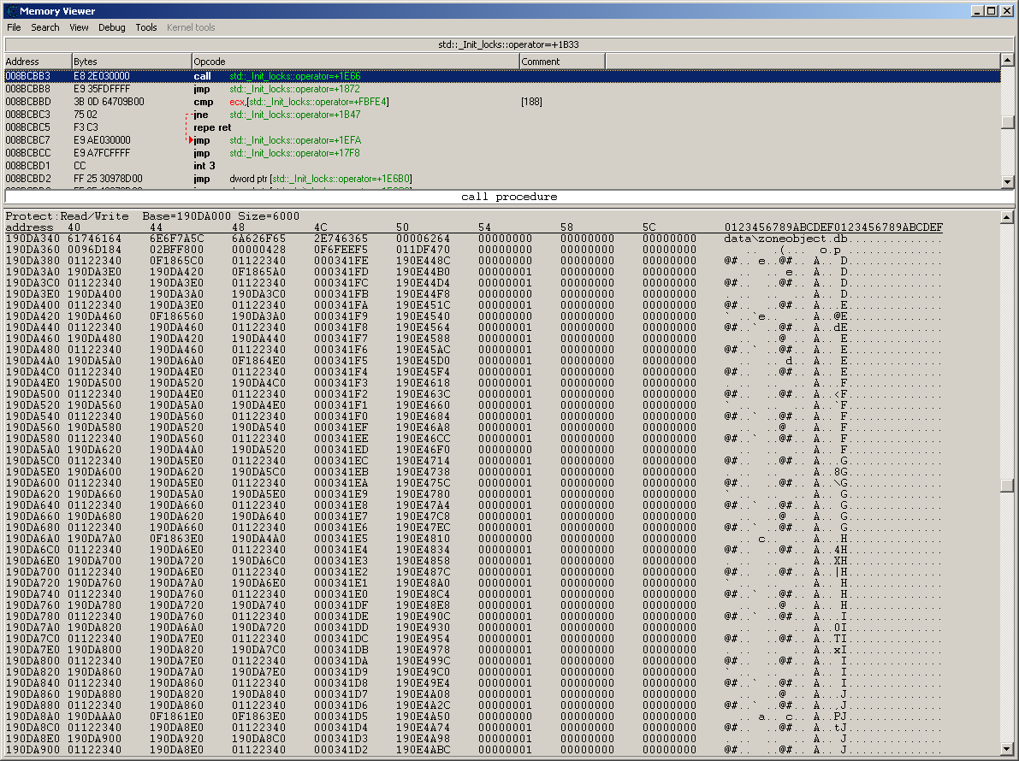Click the Protect:Read/Write info line
The image size is (1019, 761).
[x=152, y=216]
